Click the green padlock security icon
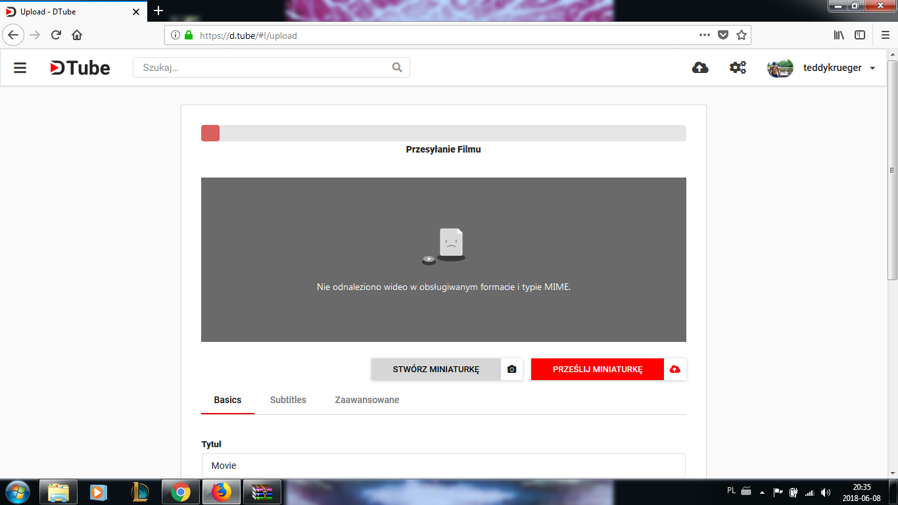Viewport: 898px width, 505px height. (189, 36)
